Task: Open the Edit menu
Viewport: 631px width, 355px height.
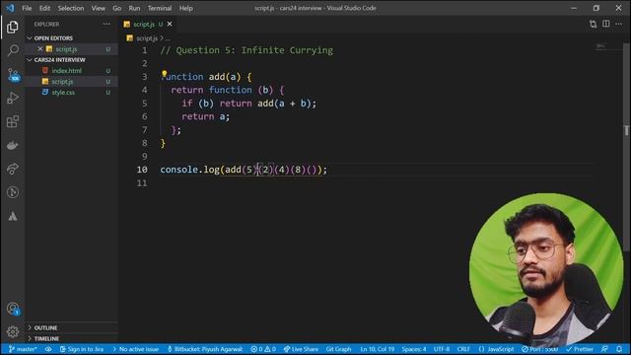Action: (44, 8)
